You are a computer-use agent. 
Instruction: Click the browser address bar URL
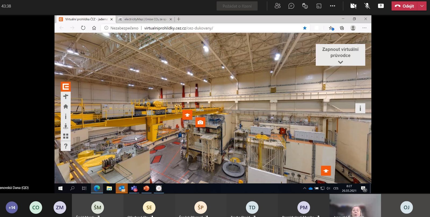coord(178,28)
